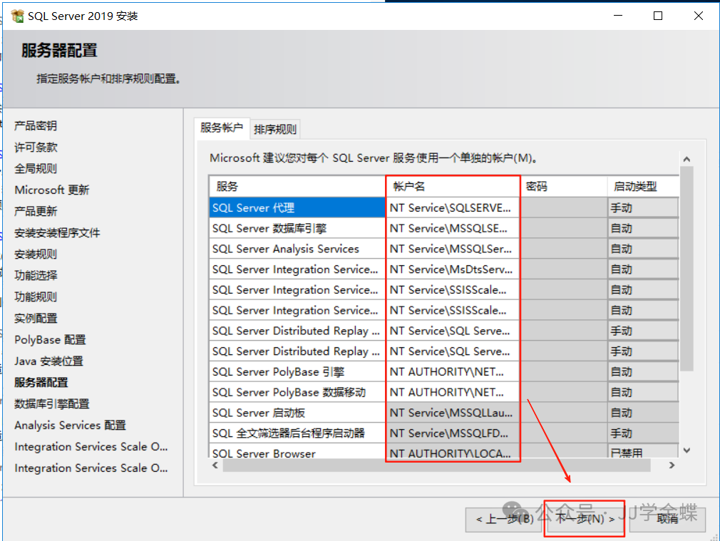The image size is (720, 541).
Task: Click horizontal scrollbar right arrow
Action: (x=672, y=465)
